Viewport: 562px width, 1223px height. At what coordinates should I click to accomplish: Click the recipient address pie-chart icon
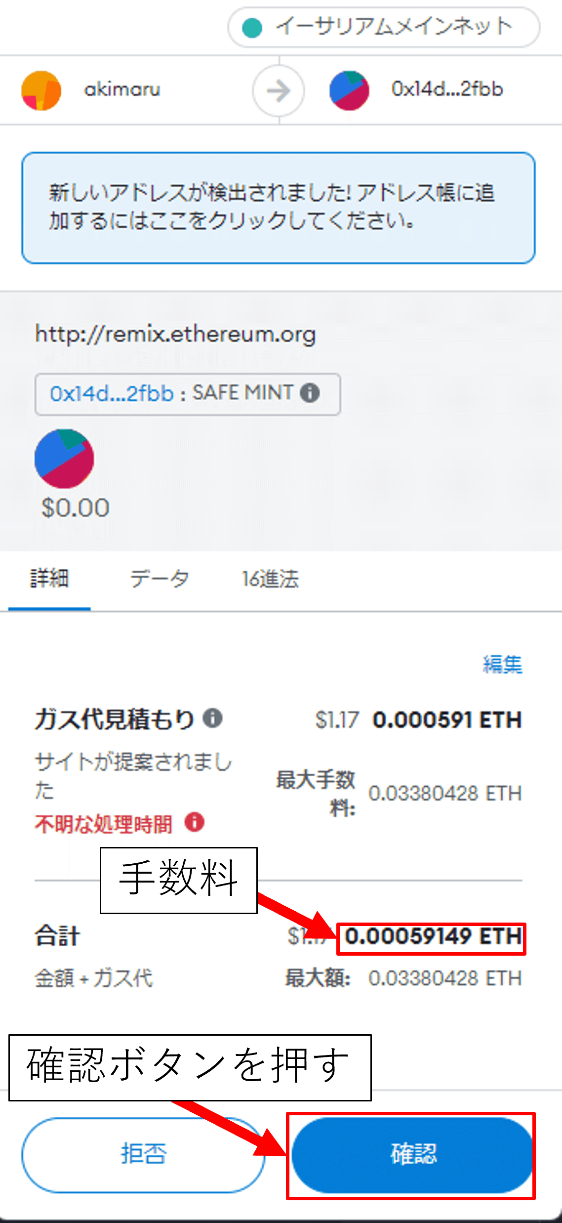tap(349, 89)
